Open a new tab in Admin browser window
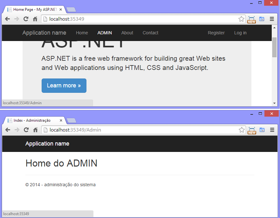This screenshot has height=218, width=280. point(72,120)
